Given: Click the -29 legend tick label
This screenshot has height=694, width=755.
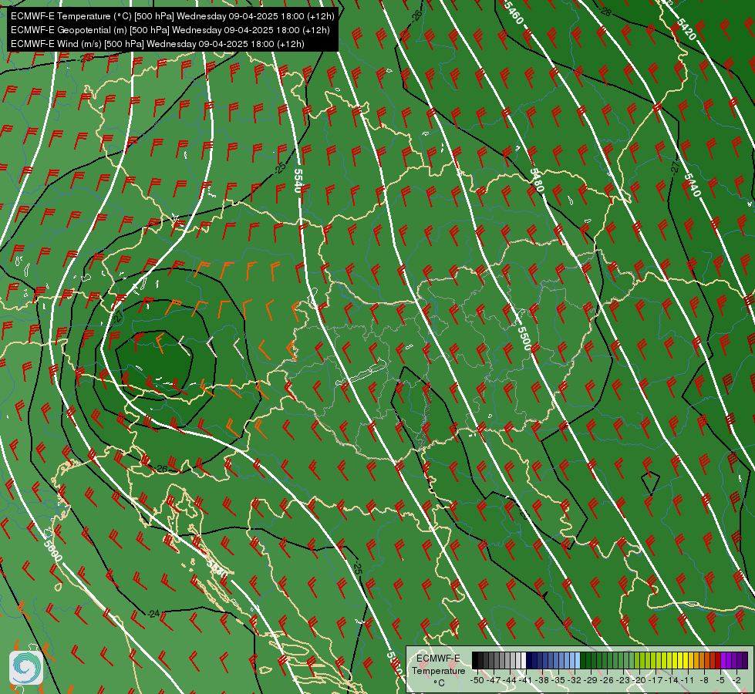Looking at the screenshot, I should pyautogui.click(x=591, y=680).
